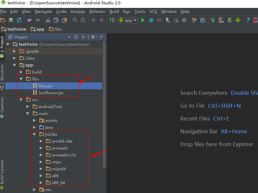Toggle the Build Variants side tab
This screenshot has height=193, width=258.
point(2,175)
